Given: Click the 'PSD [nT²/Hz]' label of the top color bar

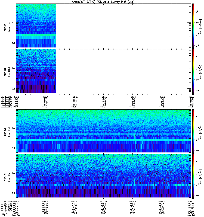Looking at the screenshot, I should pyautogui.click(x=201, y=27).
